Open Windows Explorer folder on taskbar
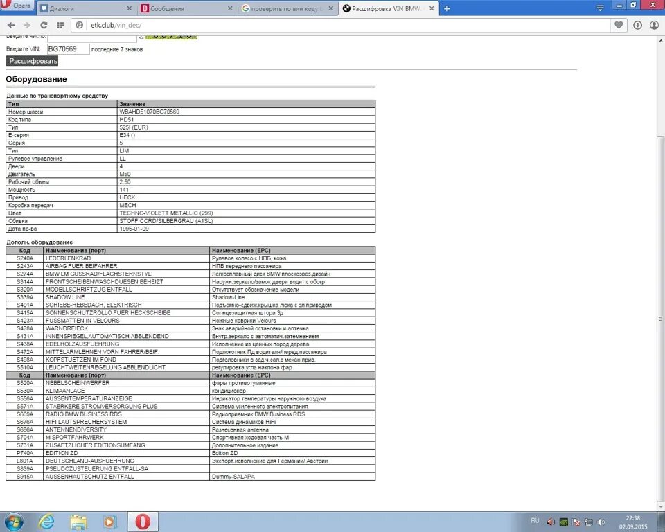 coord(78,522)
